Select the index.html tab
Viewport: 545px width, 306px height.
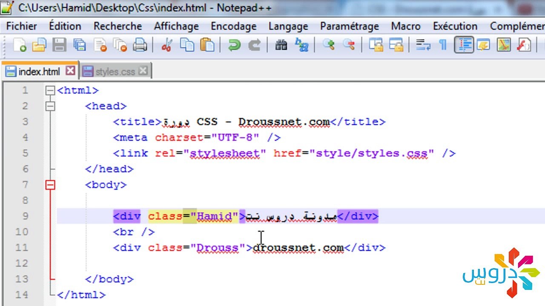pyautogui.click(x=40, y=71)
